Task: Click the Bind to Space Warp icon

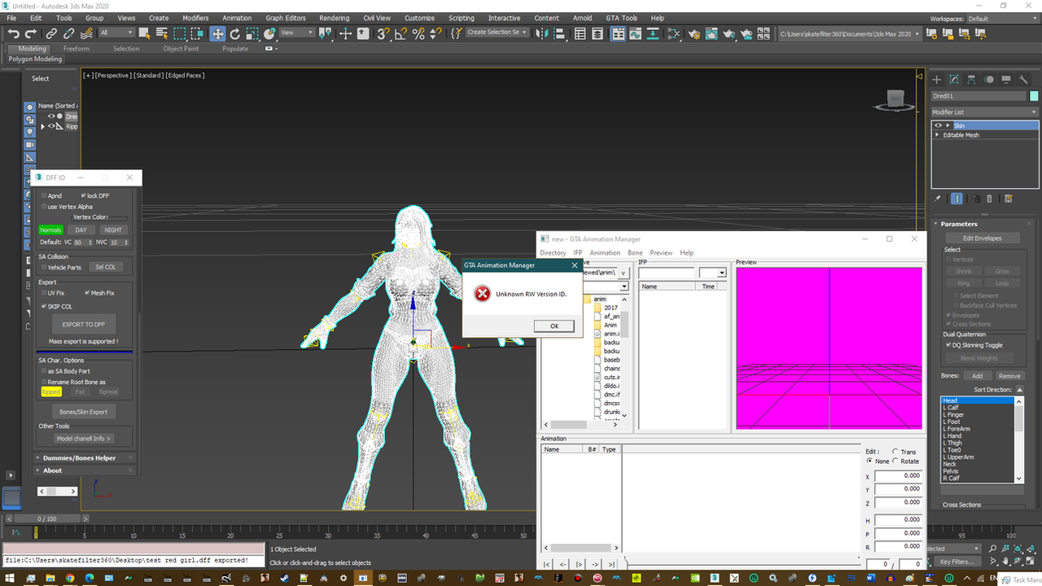Action: pos(86,33)
